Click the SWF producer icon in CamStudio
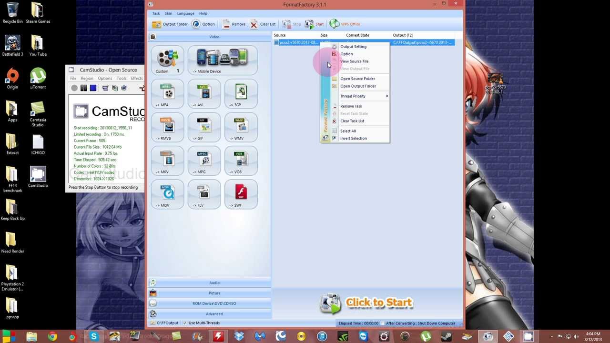Image resolution: width=610 pixels, height=343 pixels. click(124, 88)
